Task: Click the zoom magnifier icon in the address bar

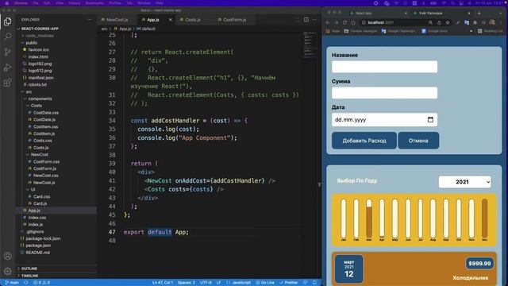Action: pos(430,23)
